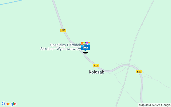
Task: Click the 522 shield east of the railway
Action: point(139,72)
